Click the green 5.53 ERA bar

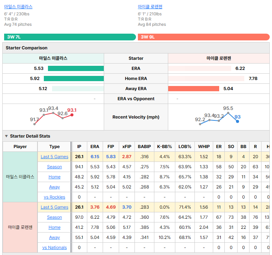(x=76, y=68)
